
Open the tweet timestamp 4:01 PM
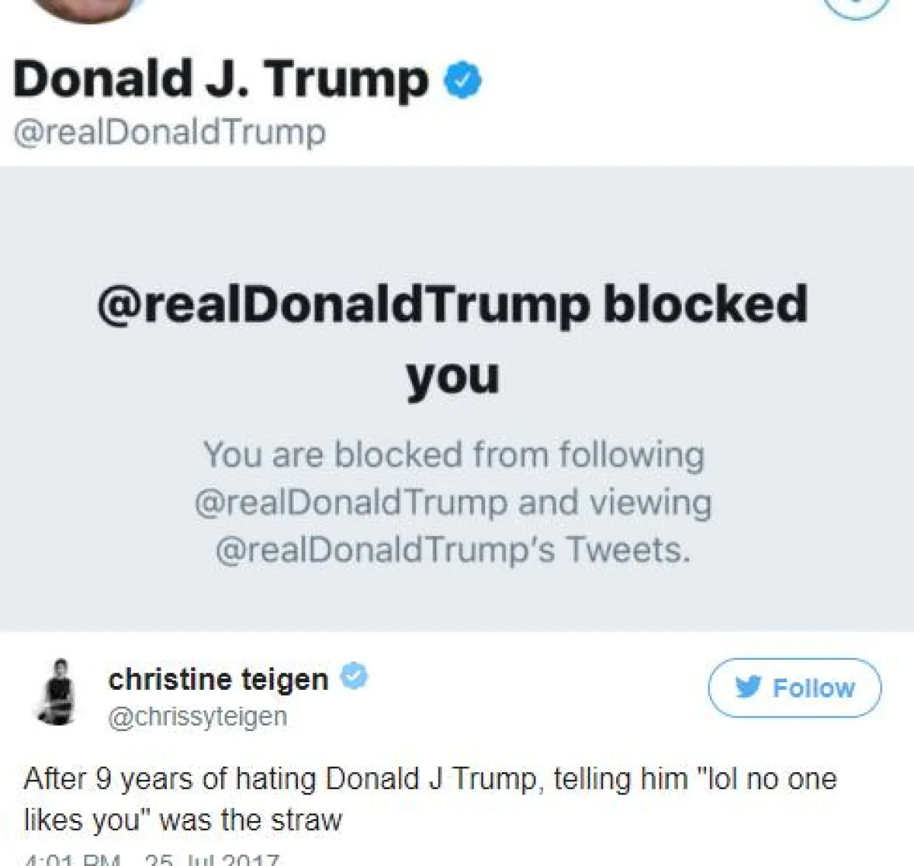[x=72, y=861]
